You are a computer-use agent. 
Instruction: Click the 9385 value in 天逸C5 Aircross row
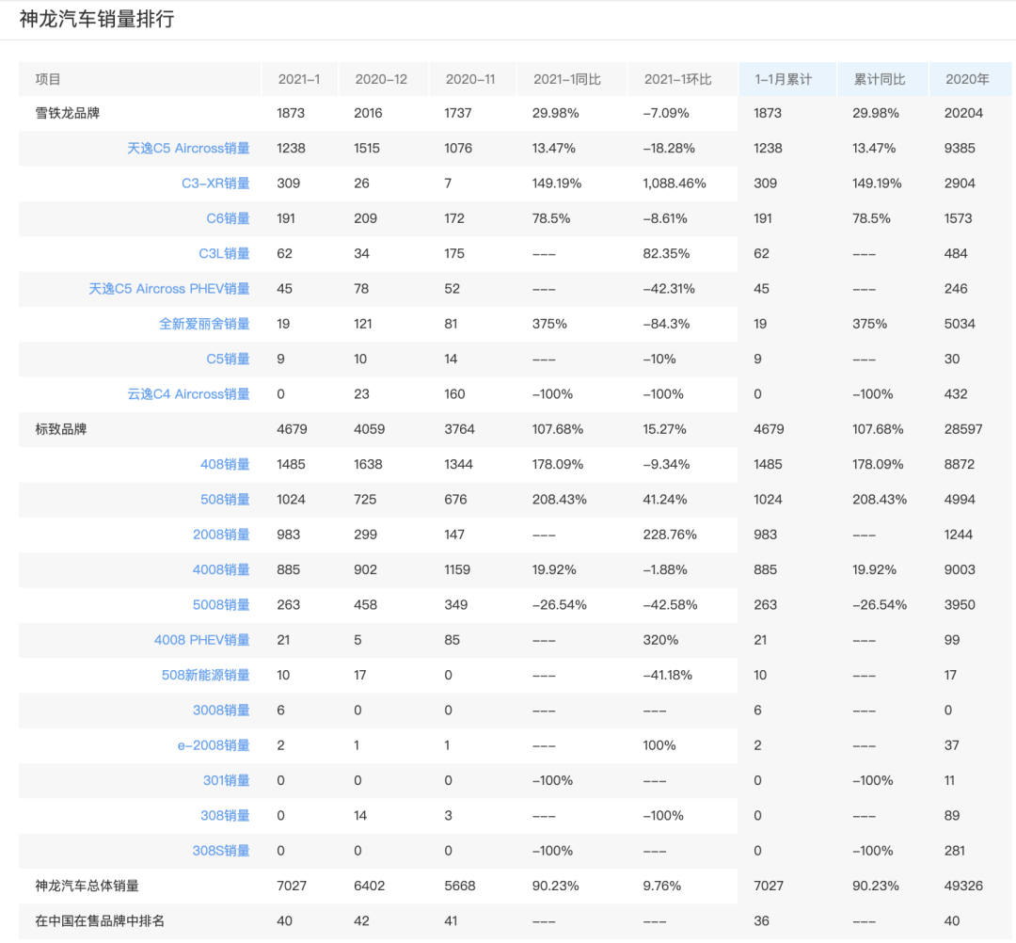pyautogui.click(x=960, y=149)
